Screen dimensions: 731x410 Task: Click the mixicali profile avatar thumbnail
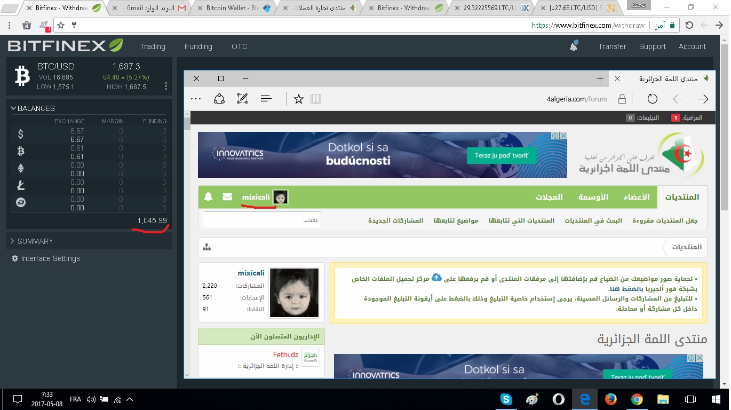point(280,197)
